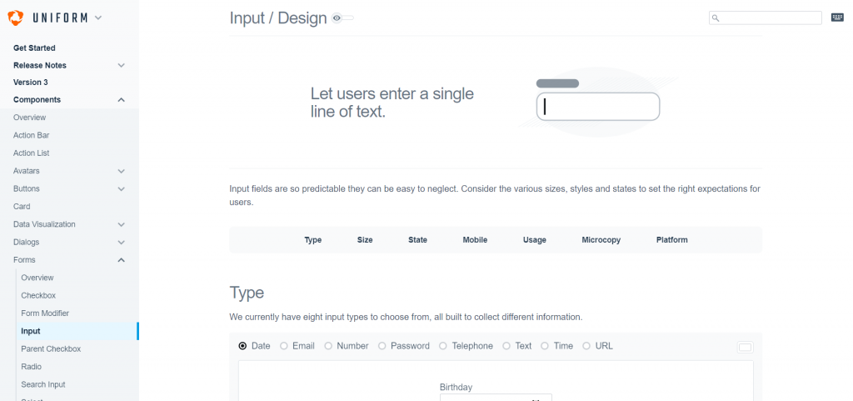853x401 pixels.
Task: Click the Uniform fox logo icon
Action: (x=16, y=18)
